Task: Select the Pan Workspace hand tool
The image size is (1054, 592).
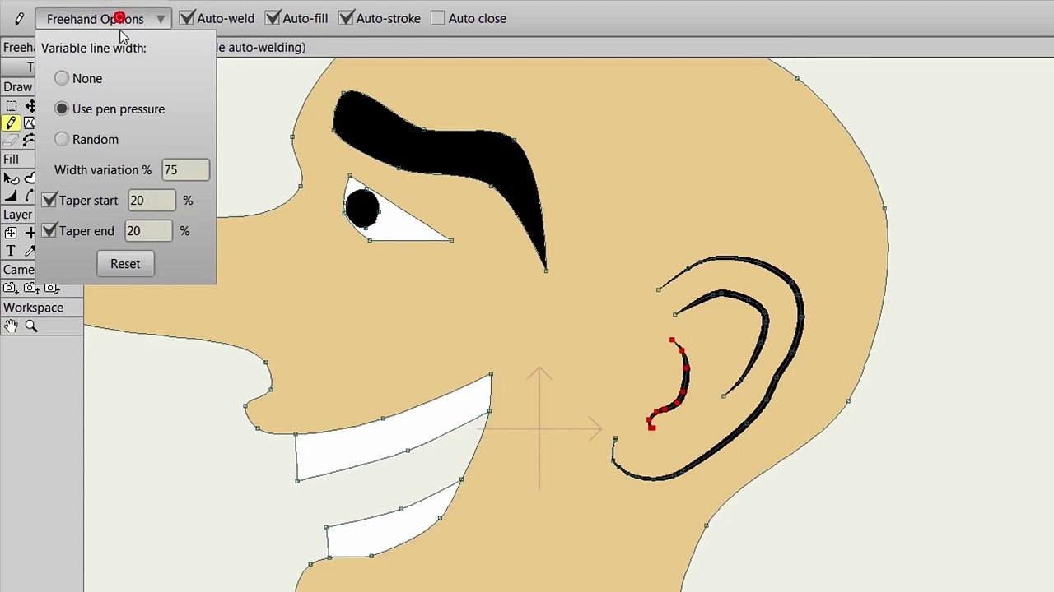Action: 11,326
